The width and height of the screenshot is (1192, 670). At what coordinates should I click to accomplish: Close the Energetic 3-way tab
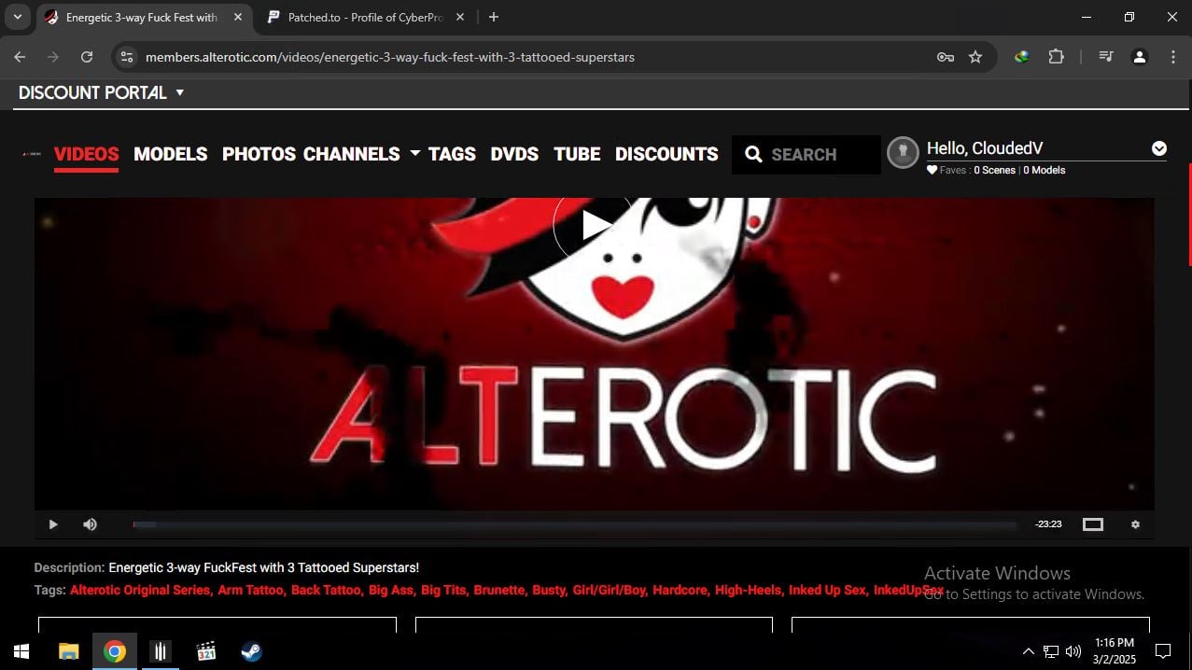coord(237,17)
